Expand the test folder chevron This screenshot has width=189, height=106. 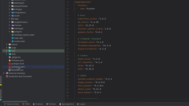click(6, 51)
